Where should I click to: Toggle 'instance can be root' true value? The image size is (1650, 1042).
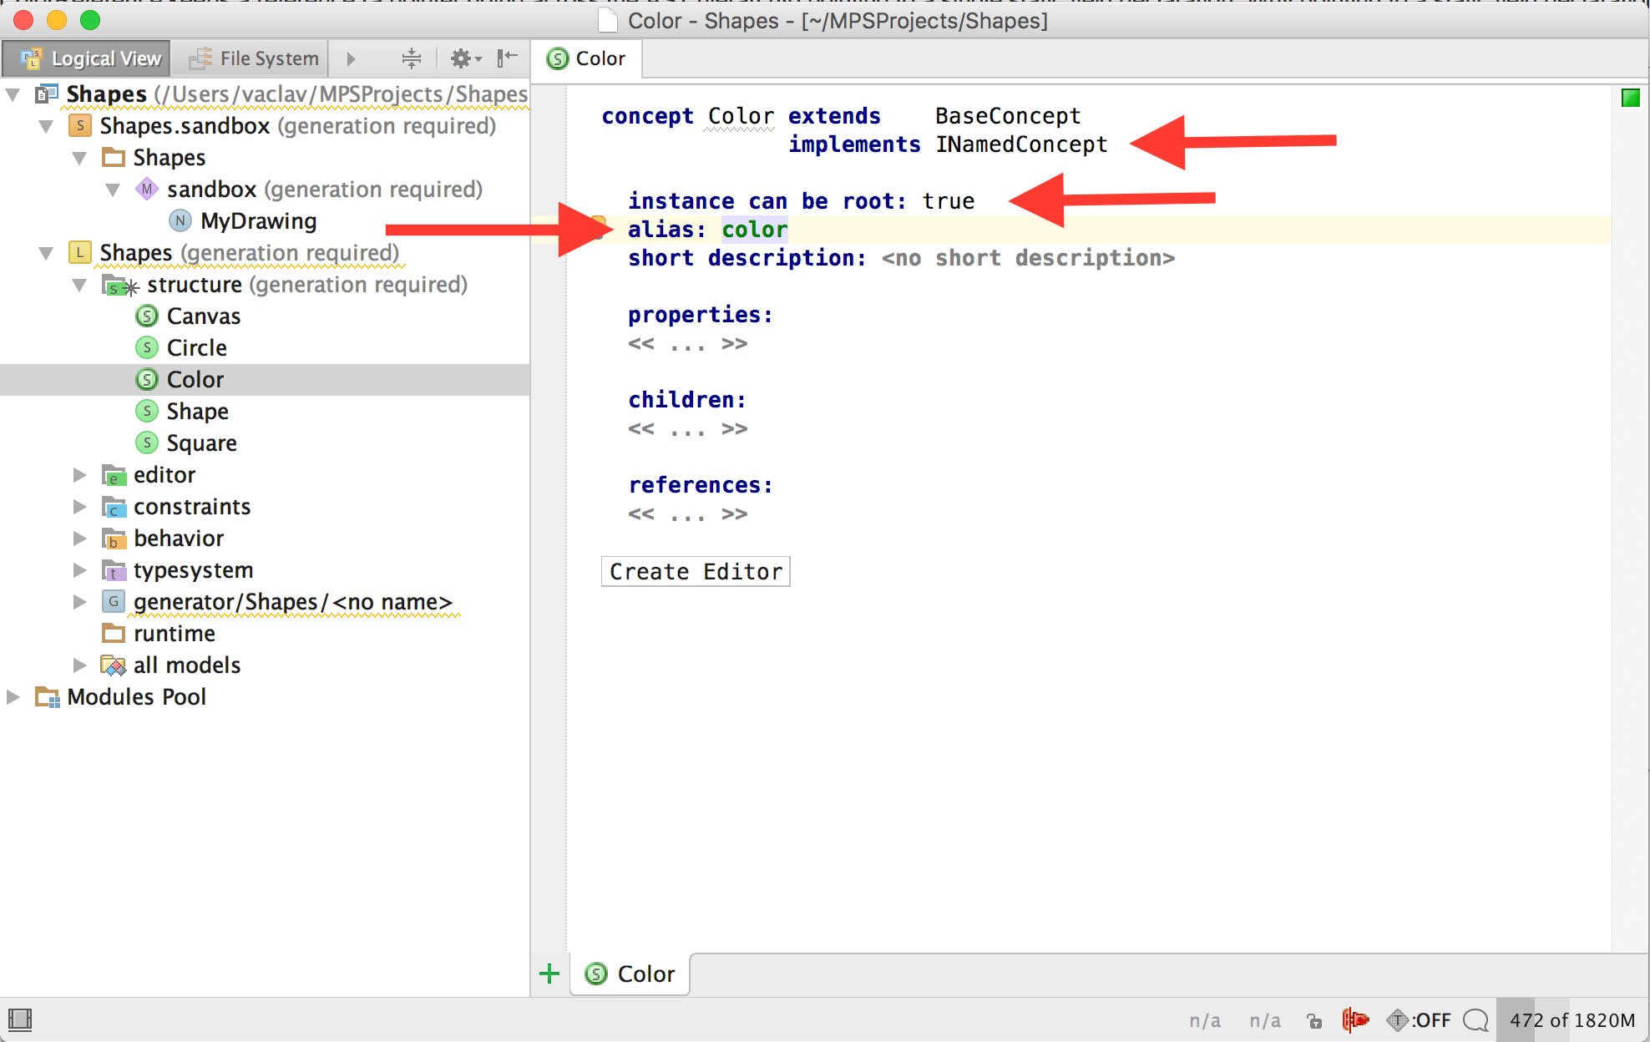pos(948,201)
